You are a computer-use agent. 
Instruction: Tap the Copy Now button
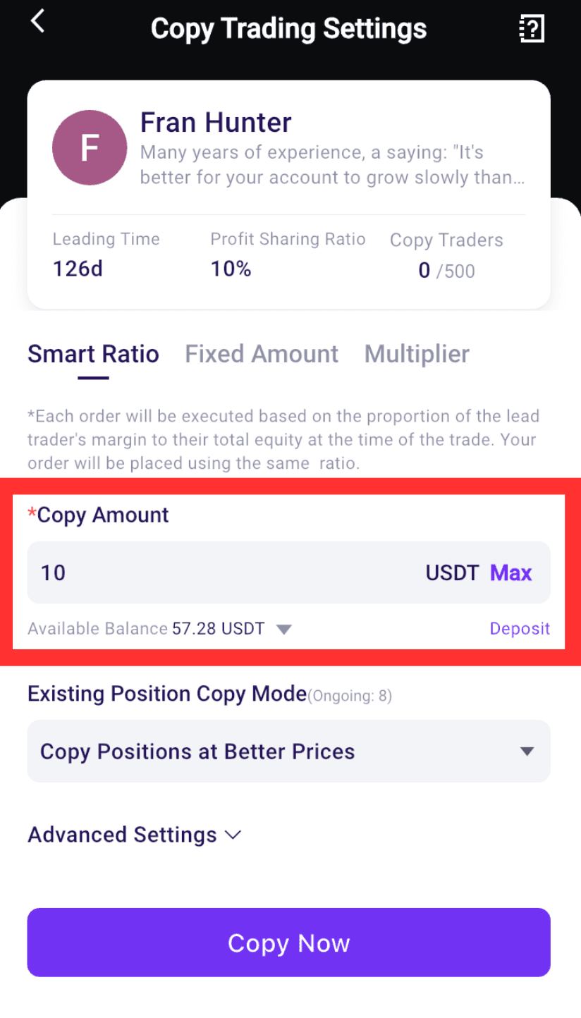(x=288, y=943)
